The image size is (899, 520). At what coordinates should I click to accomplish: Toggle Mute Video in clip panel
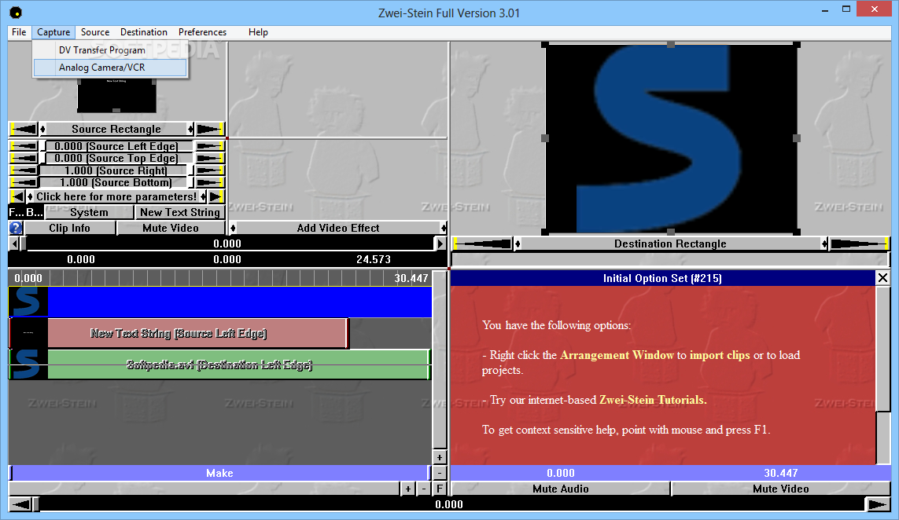[x=171, y=228]
